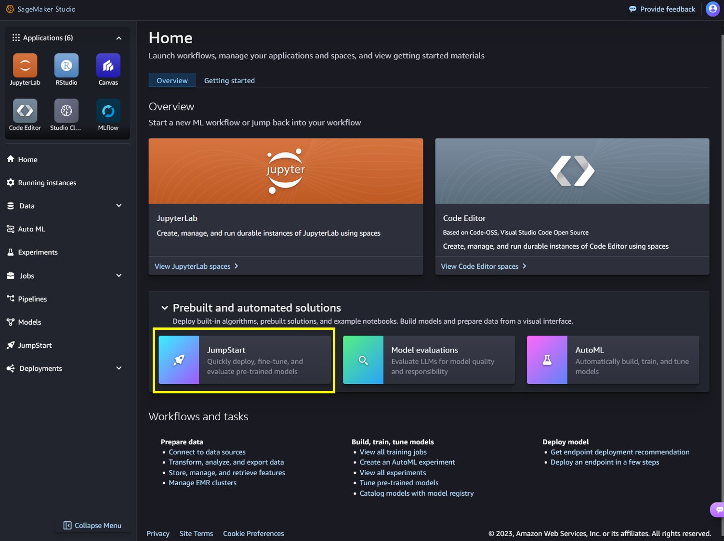Click the Model evaluations magnifier tile
The image size is (724, 541).
(363, 360)
